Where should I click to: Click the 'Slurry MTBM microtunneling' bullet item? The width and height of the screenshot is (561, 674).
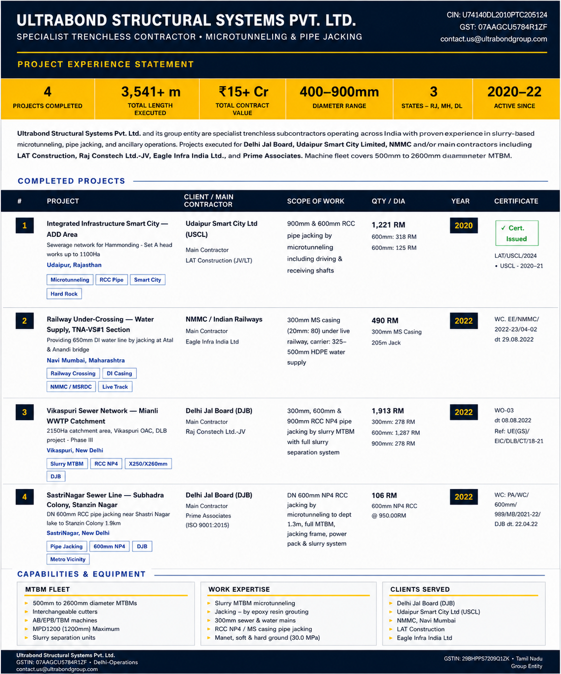[x=255, y=603]
